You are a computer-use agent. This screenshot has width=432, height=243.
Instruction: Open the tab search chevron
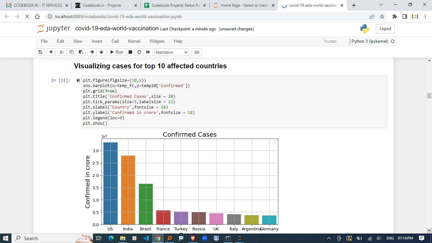pos(381,5)
